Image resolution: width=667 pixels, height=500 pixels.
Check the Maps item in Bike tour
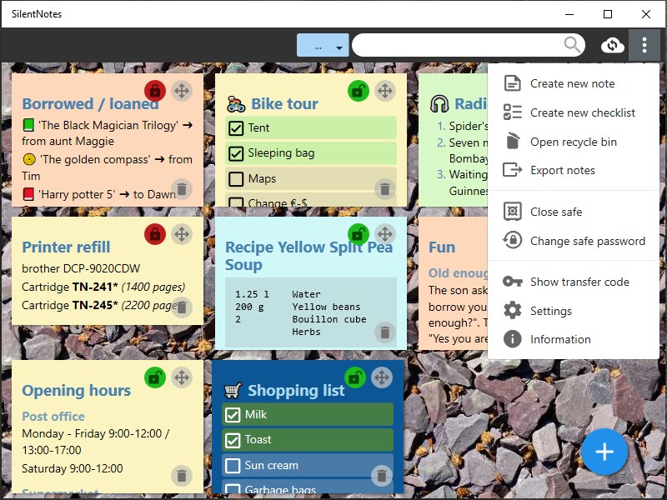pyautogui.click(x=236, y=179)
